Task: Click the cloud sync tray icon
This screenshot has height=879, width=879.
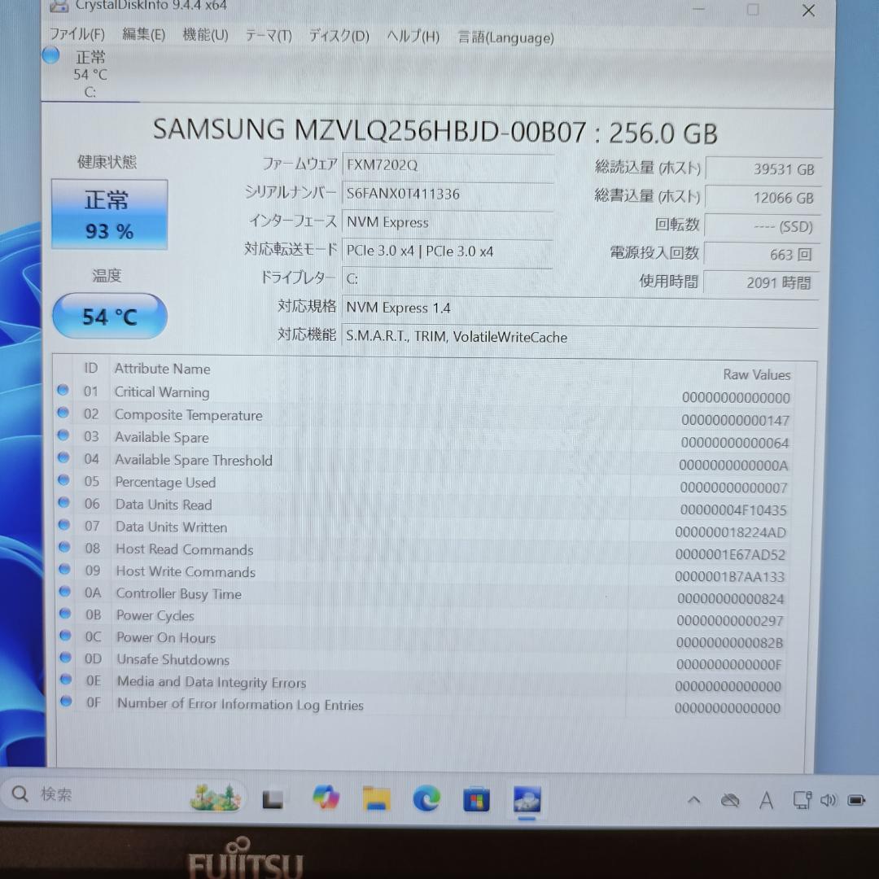Action: pyautogui.click(x=729, y=801)
